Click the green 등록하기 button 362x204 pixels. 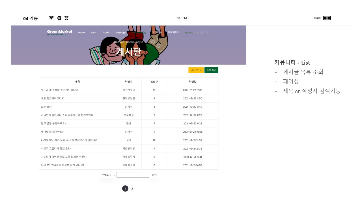click(211, 70)
